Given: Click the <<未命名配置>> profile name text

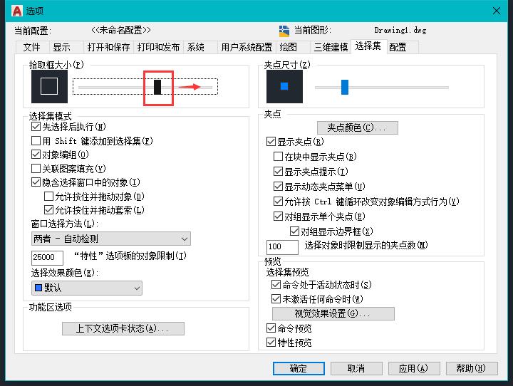Looking at the screenshot, I should pos(120,30).
